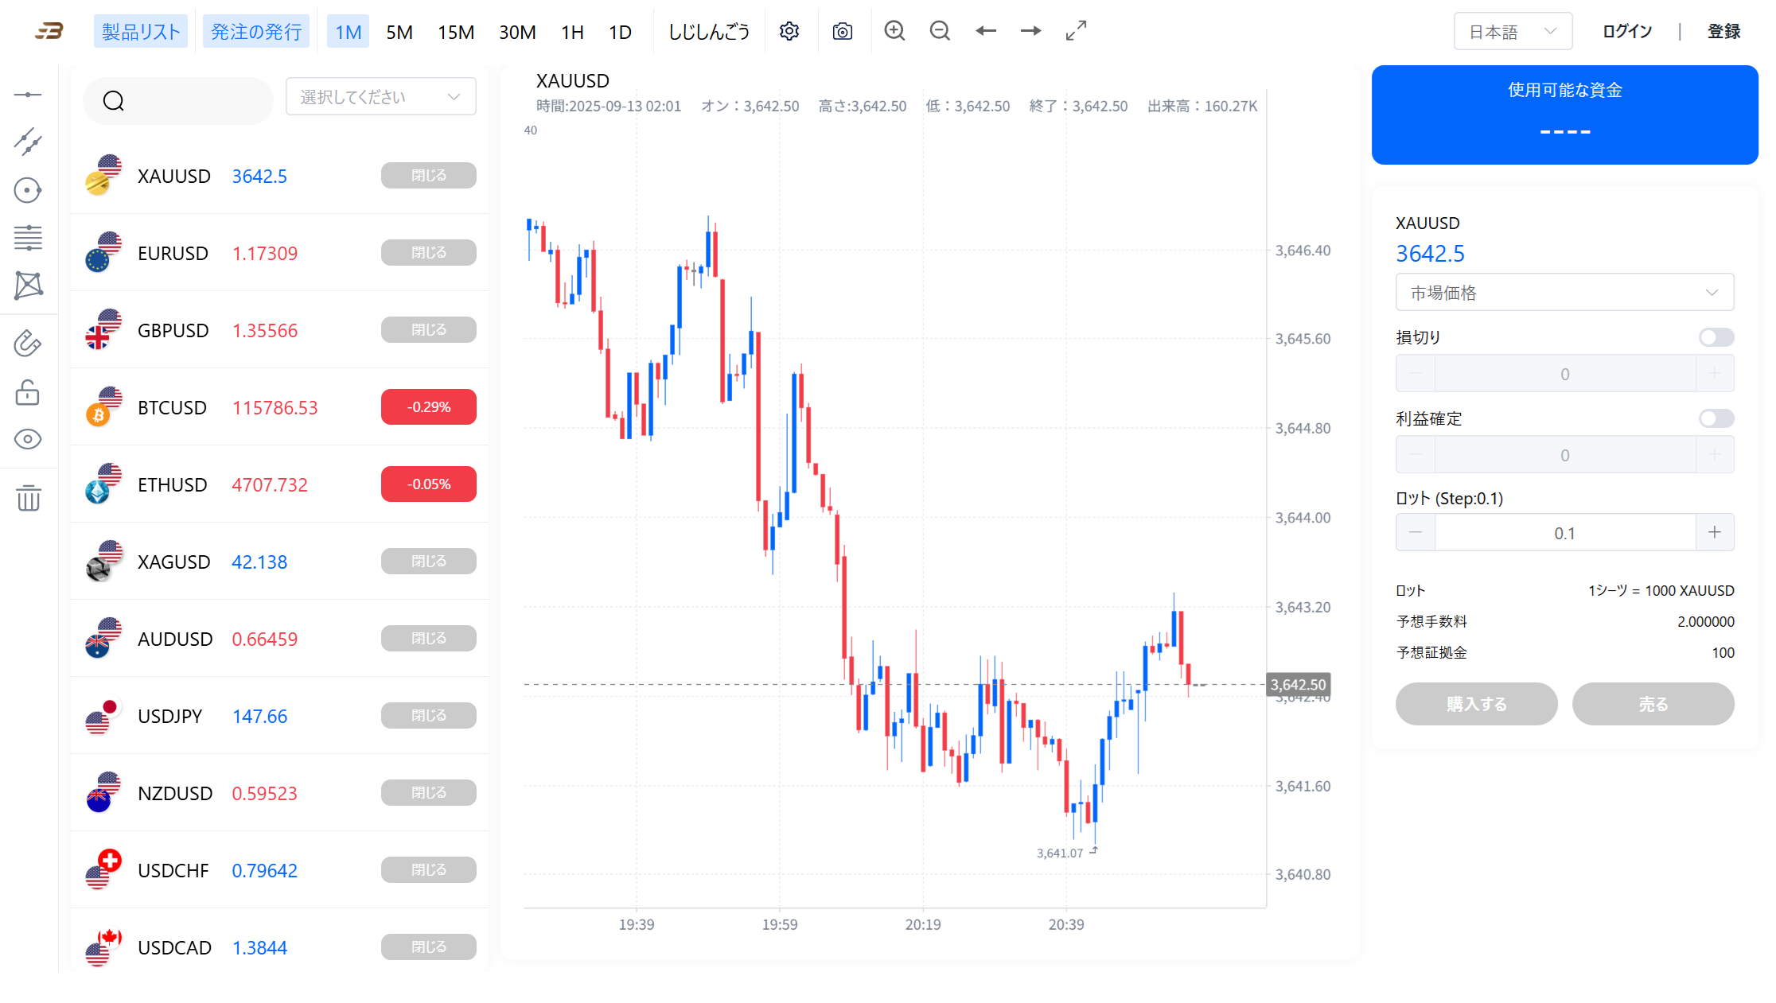Expand the 選択してください filter dropdown
Image resolution: width=1776 pixels, height=1003 pixels.
380,97
